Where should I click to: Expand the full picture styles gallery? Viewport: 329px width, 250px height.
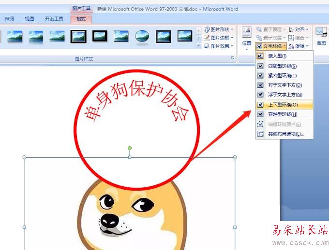pyautogui.click(x=198, y=45)
